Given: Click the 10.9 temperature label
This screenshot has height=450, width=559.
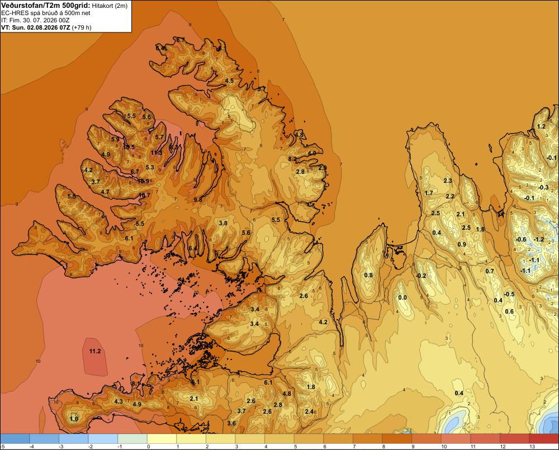Looking at the screenshot, I should point(143,181).
